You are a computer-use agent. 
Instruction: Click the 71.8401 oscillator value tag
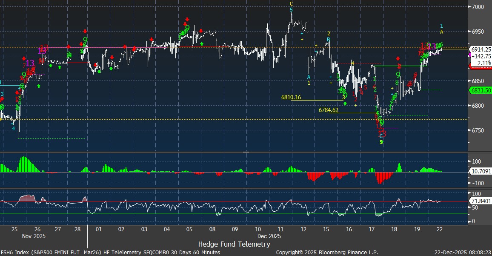pos(481,201)
